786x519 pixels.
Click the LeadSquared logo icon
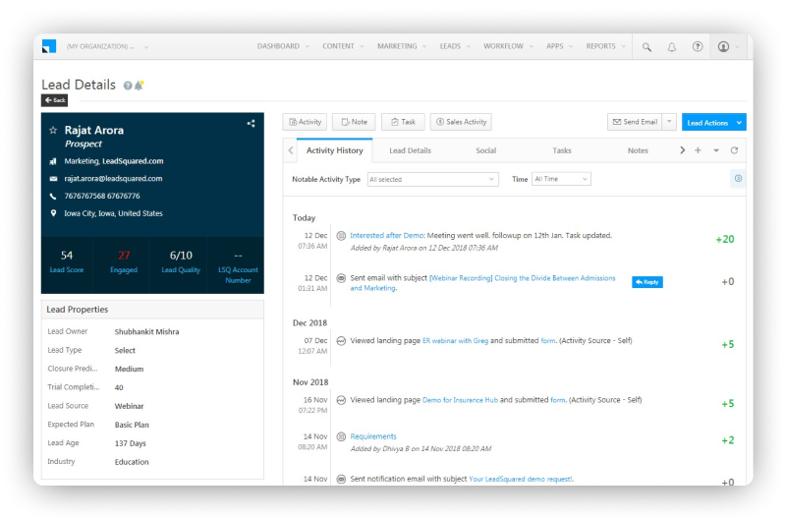coord(49,46)
